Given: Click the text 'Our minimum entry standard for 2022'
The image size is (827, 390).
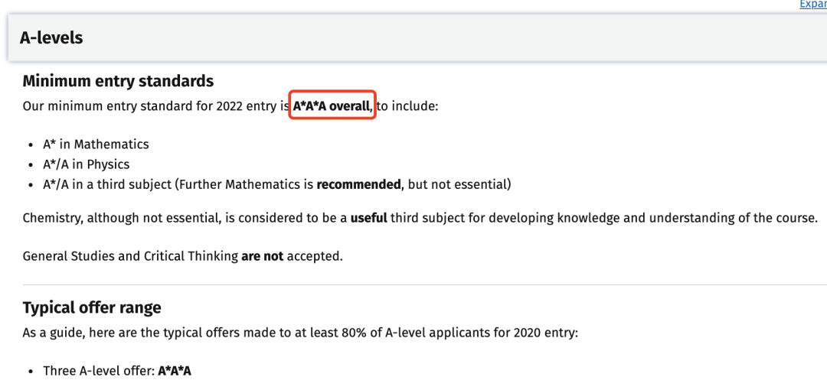Looking at the screenshot, I should [142, 106].
